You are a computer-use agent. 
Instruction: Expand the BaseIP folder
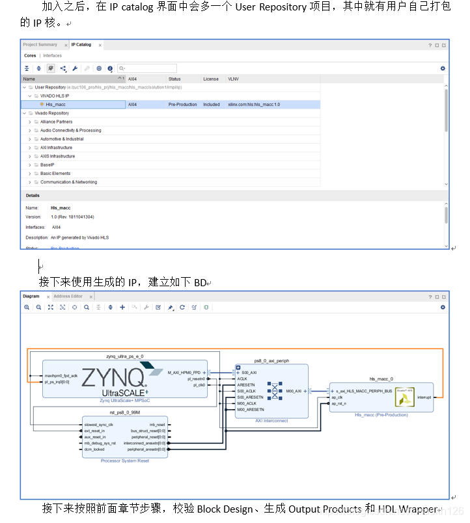[x=30, y=165]
